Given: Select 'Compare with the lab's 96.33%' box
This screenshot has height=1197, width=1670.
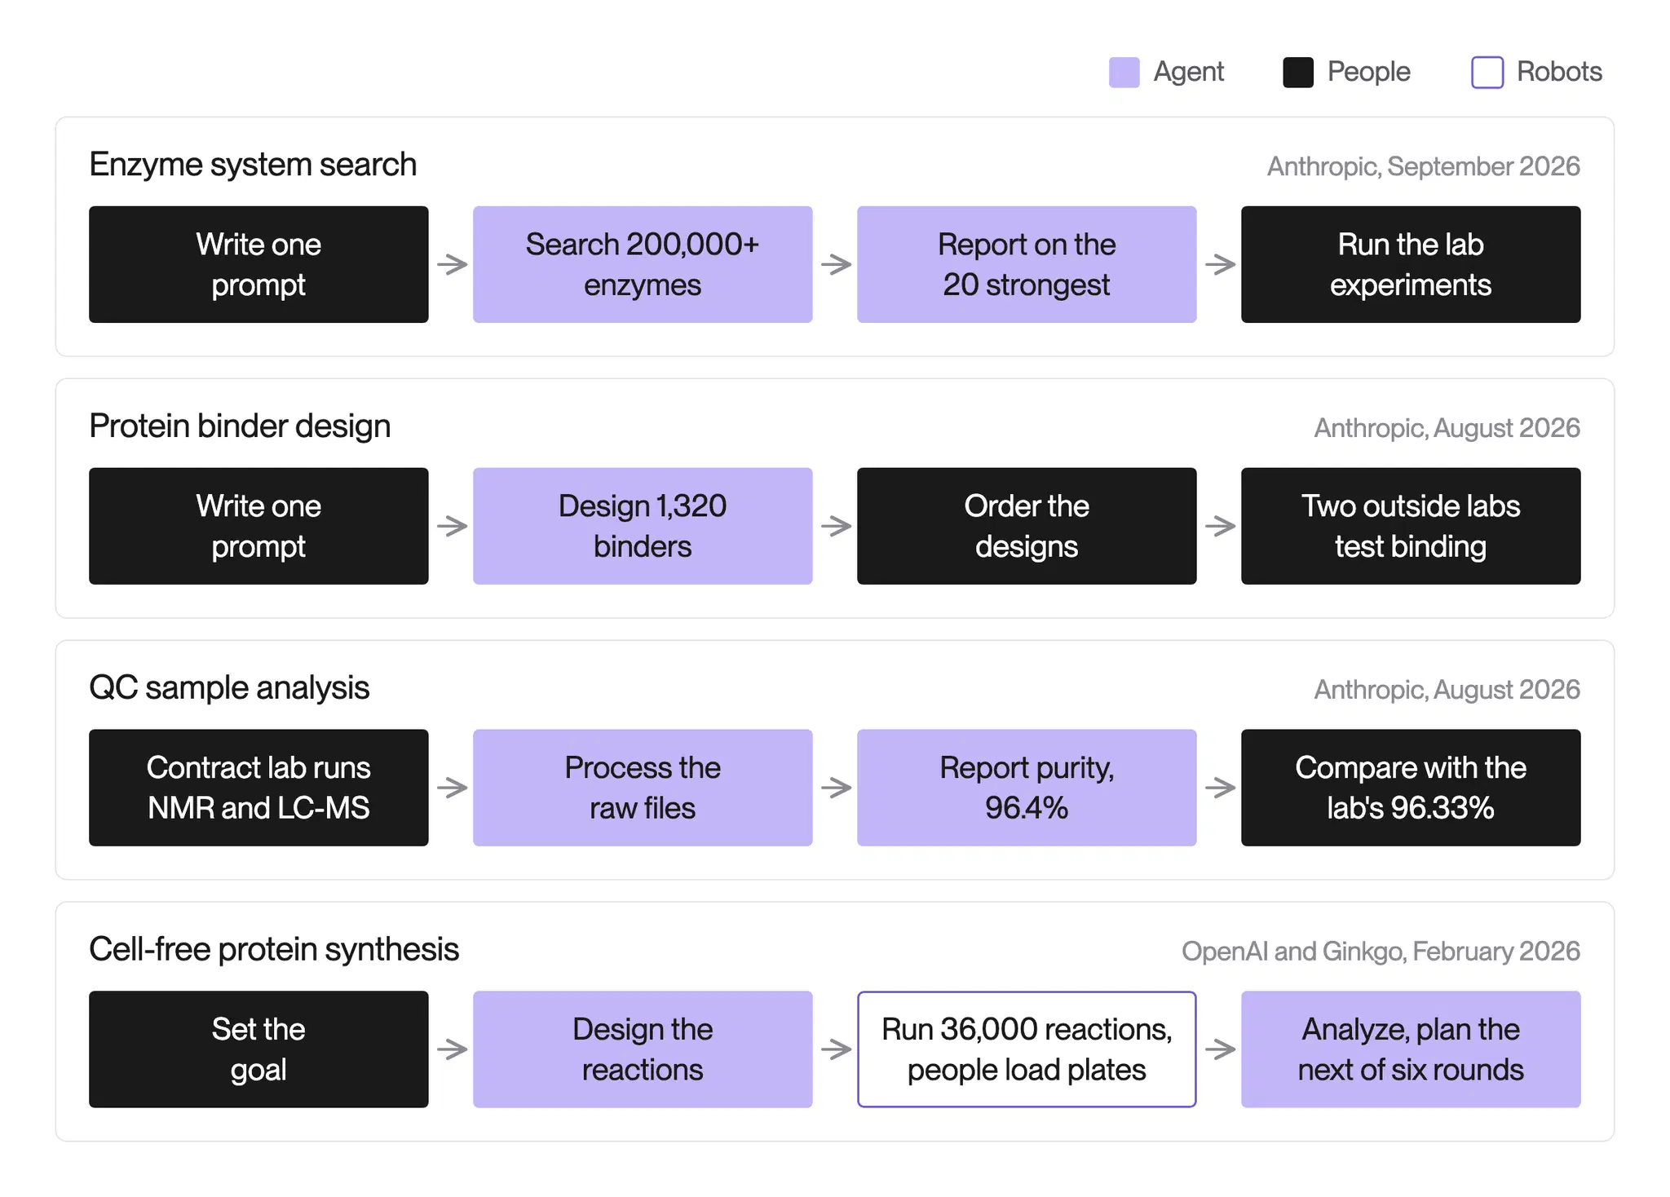Looking at the screenshot, I should pos(1411,788).
